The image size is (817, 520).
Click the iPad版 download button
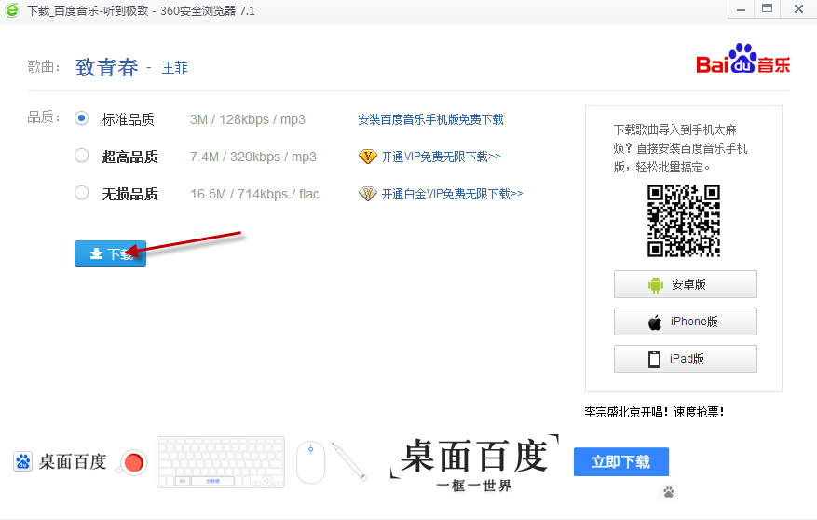pyautogui.click(x=685, y=359)
